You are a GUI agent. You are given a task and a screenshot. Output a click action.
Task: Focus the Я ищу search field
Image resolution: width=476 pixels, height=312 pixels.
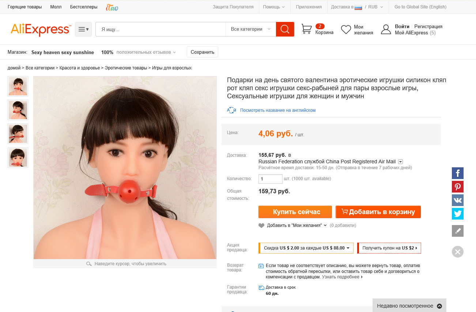click(x=160, y=29)
